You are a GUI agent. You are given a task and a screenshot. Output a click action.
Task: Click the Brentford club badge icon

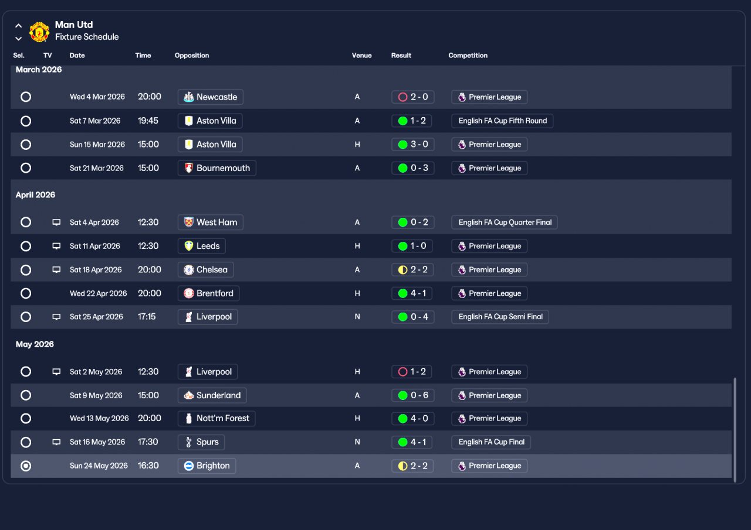[188, 293]
